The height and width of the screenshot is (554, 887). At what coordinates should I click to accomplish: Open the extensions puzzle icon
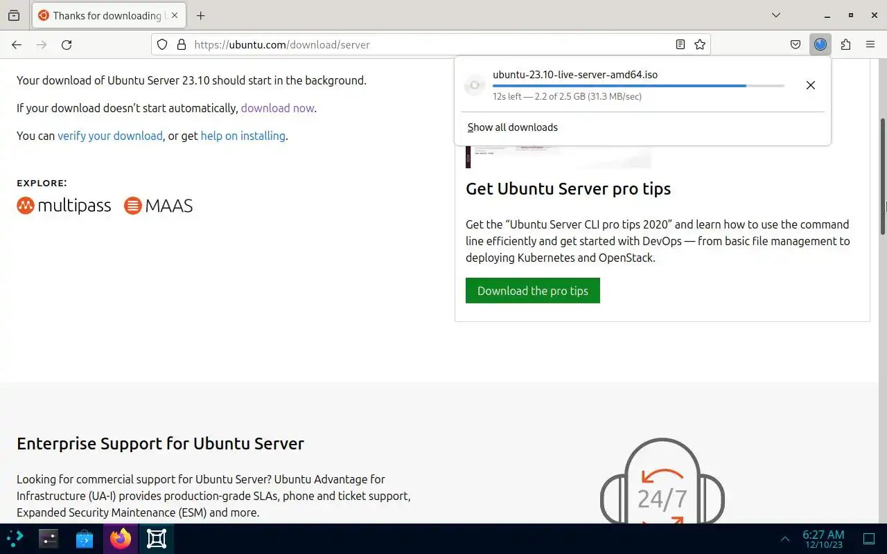[845, 44]
